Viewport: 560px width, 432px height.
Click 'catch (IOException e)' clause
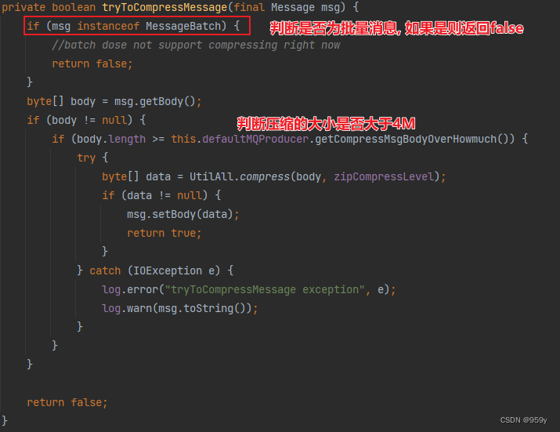point(154,270)
